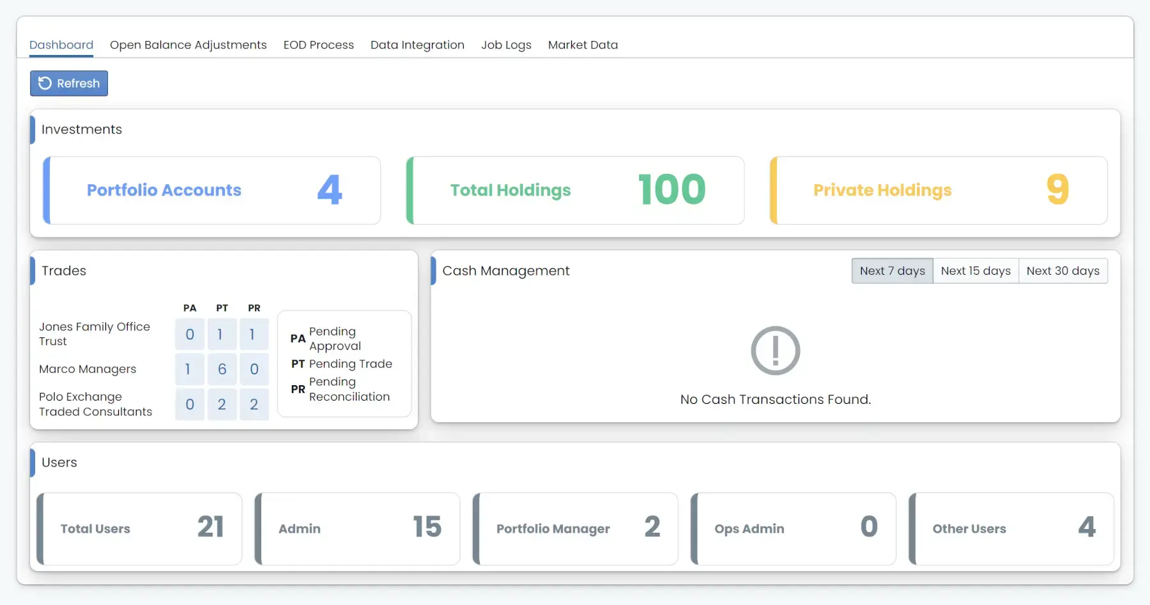Screen dimensions: 1150x605
Task: Open the Total Holdings card
Action: coord(576,190)
